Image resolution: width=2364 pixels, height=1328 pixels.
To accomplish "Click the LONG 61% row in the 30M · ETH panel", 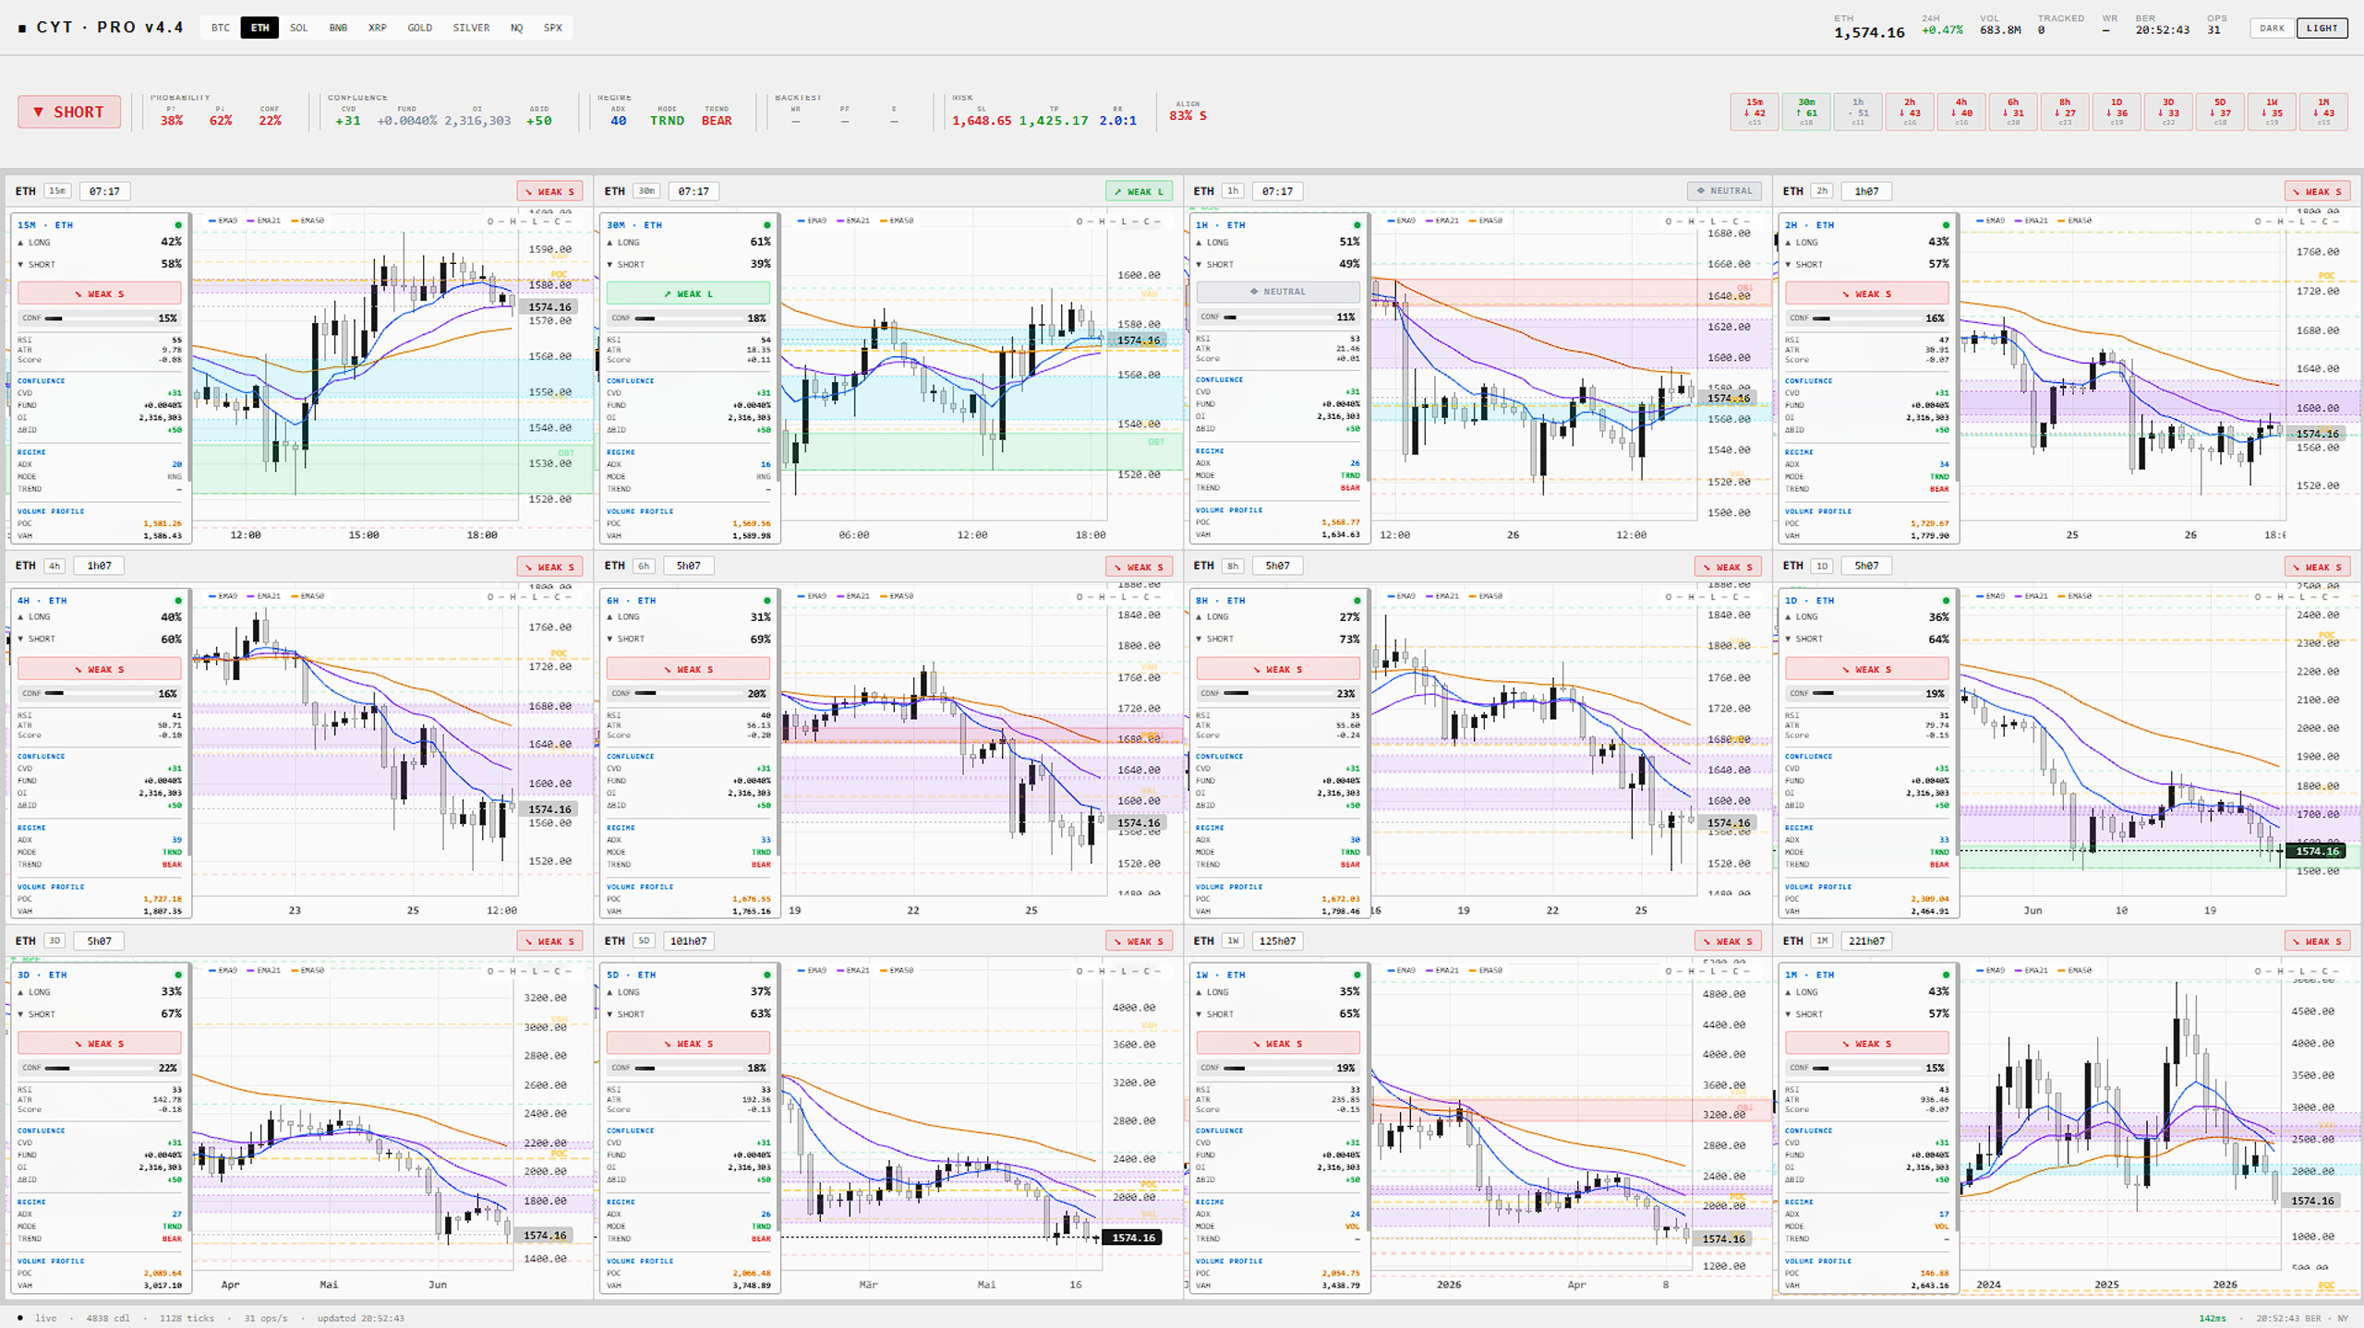I will click(x=688, y=243).
